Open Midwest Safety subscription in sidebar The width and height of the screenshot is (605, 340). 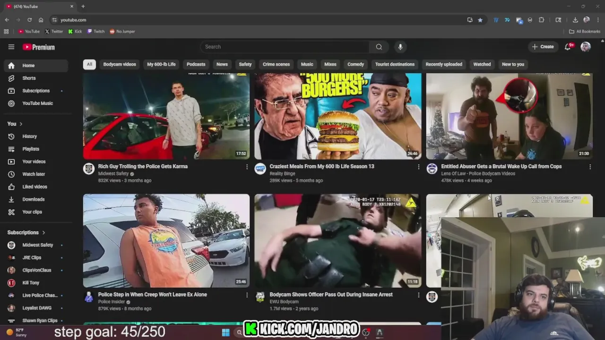click(x=36, y=245)
